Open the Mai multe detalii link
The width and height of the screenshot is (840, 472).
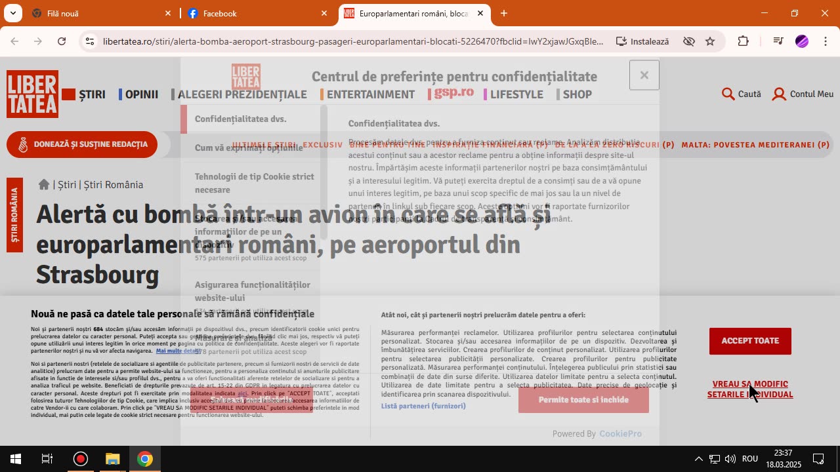[178, 351]
